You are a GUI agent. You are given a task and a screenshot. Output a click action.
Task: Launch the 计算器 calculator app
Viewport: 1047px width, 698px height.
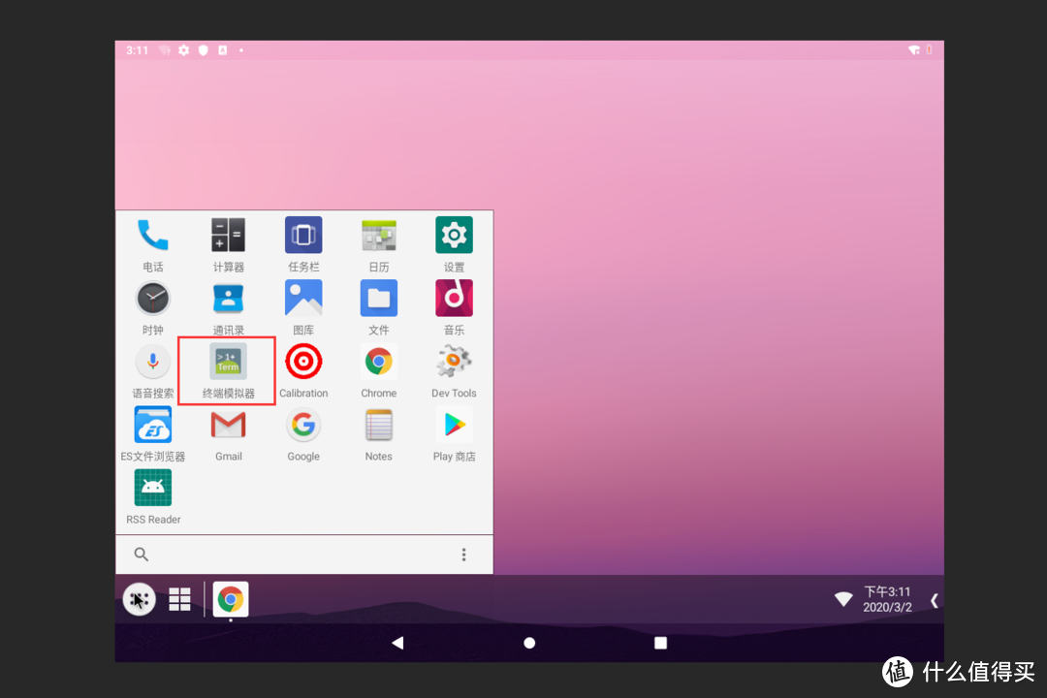[x=229, y=244]
